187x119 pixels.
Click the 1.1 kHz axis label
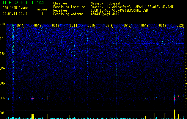pyautogui.click(x=2, y=39)
